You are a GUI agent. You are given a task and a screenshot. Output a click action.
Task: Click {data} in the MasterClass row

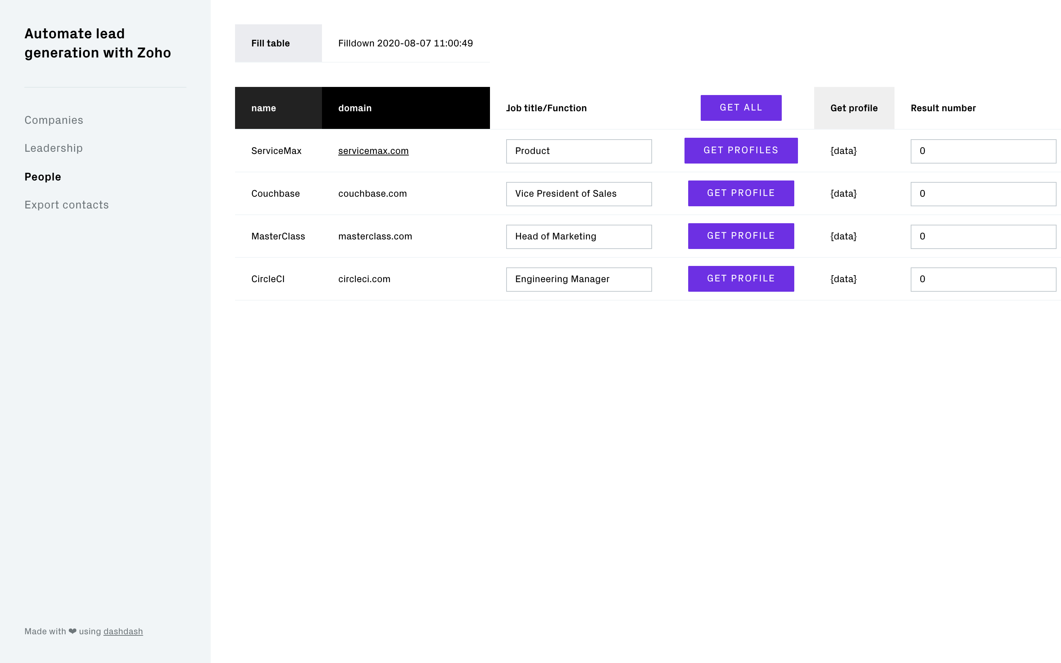pos(843,236)
